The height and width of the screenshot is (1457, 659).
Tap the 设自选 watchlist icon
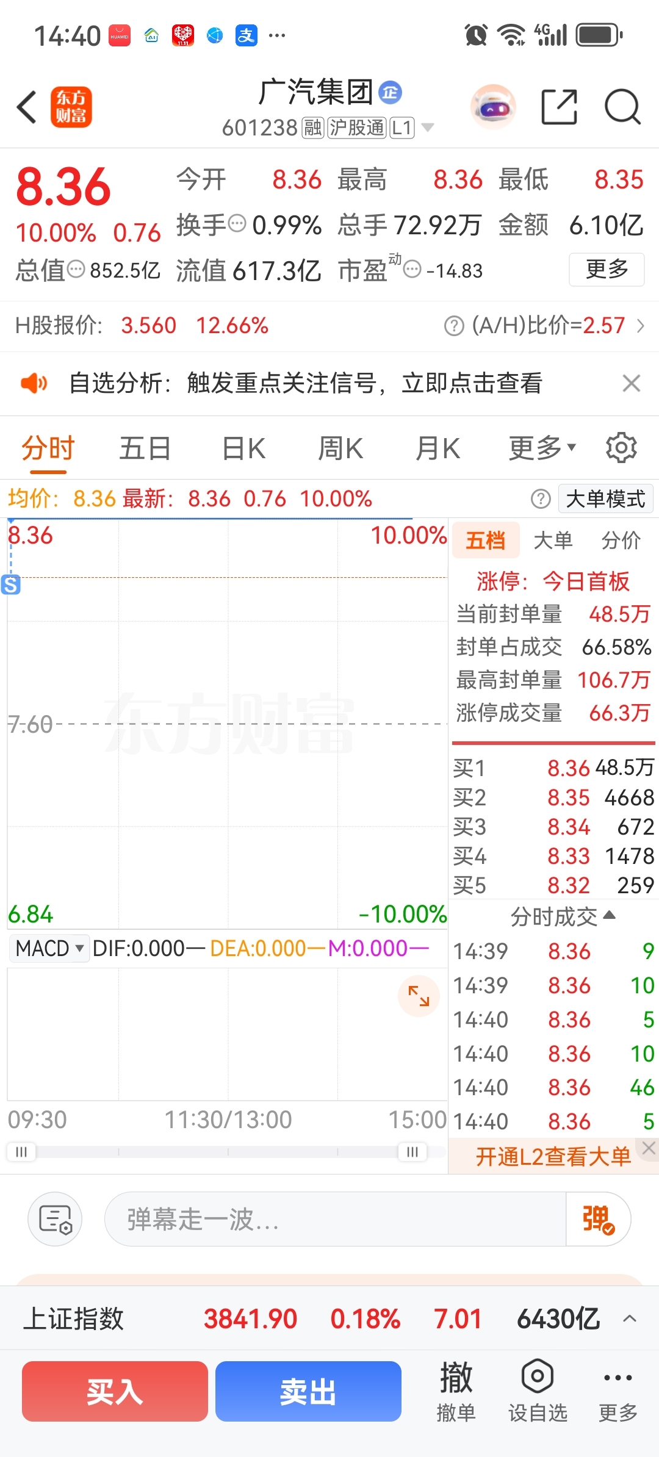(538, 1392)
